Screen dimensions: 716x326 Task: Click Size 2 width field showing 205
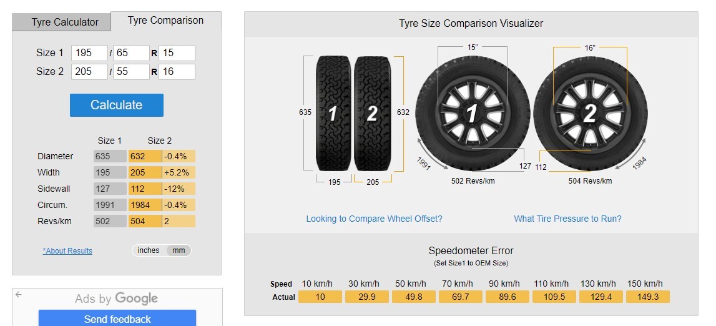click(89, 72)
